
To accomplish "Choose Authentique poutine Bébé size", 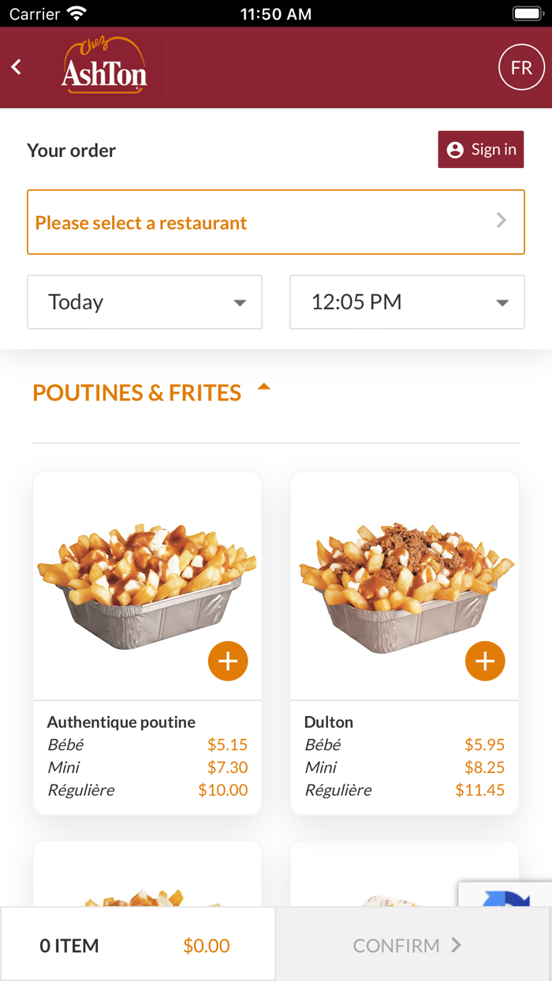I will (x=147, y=744).
